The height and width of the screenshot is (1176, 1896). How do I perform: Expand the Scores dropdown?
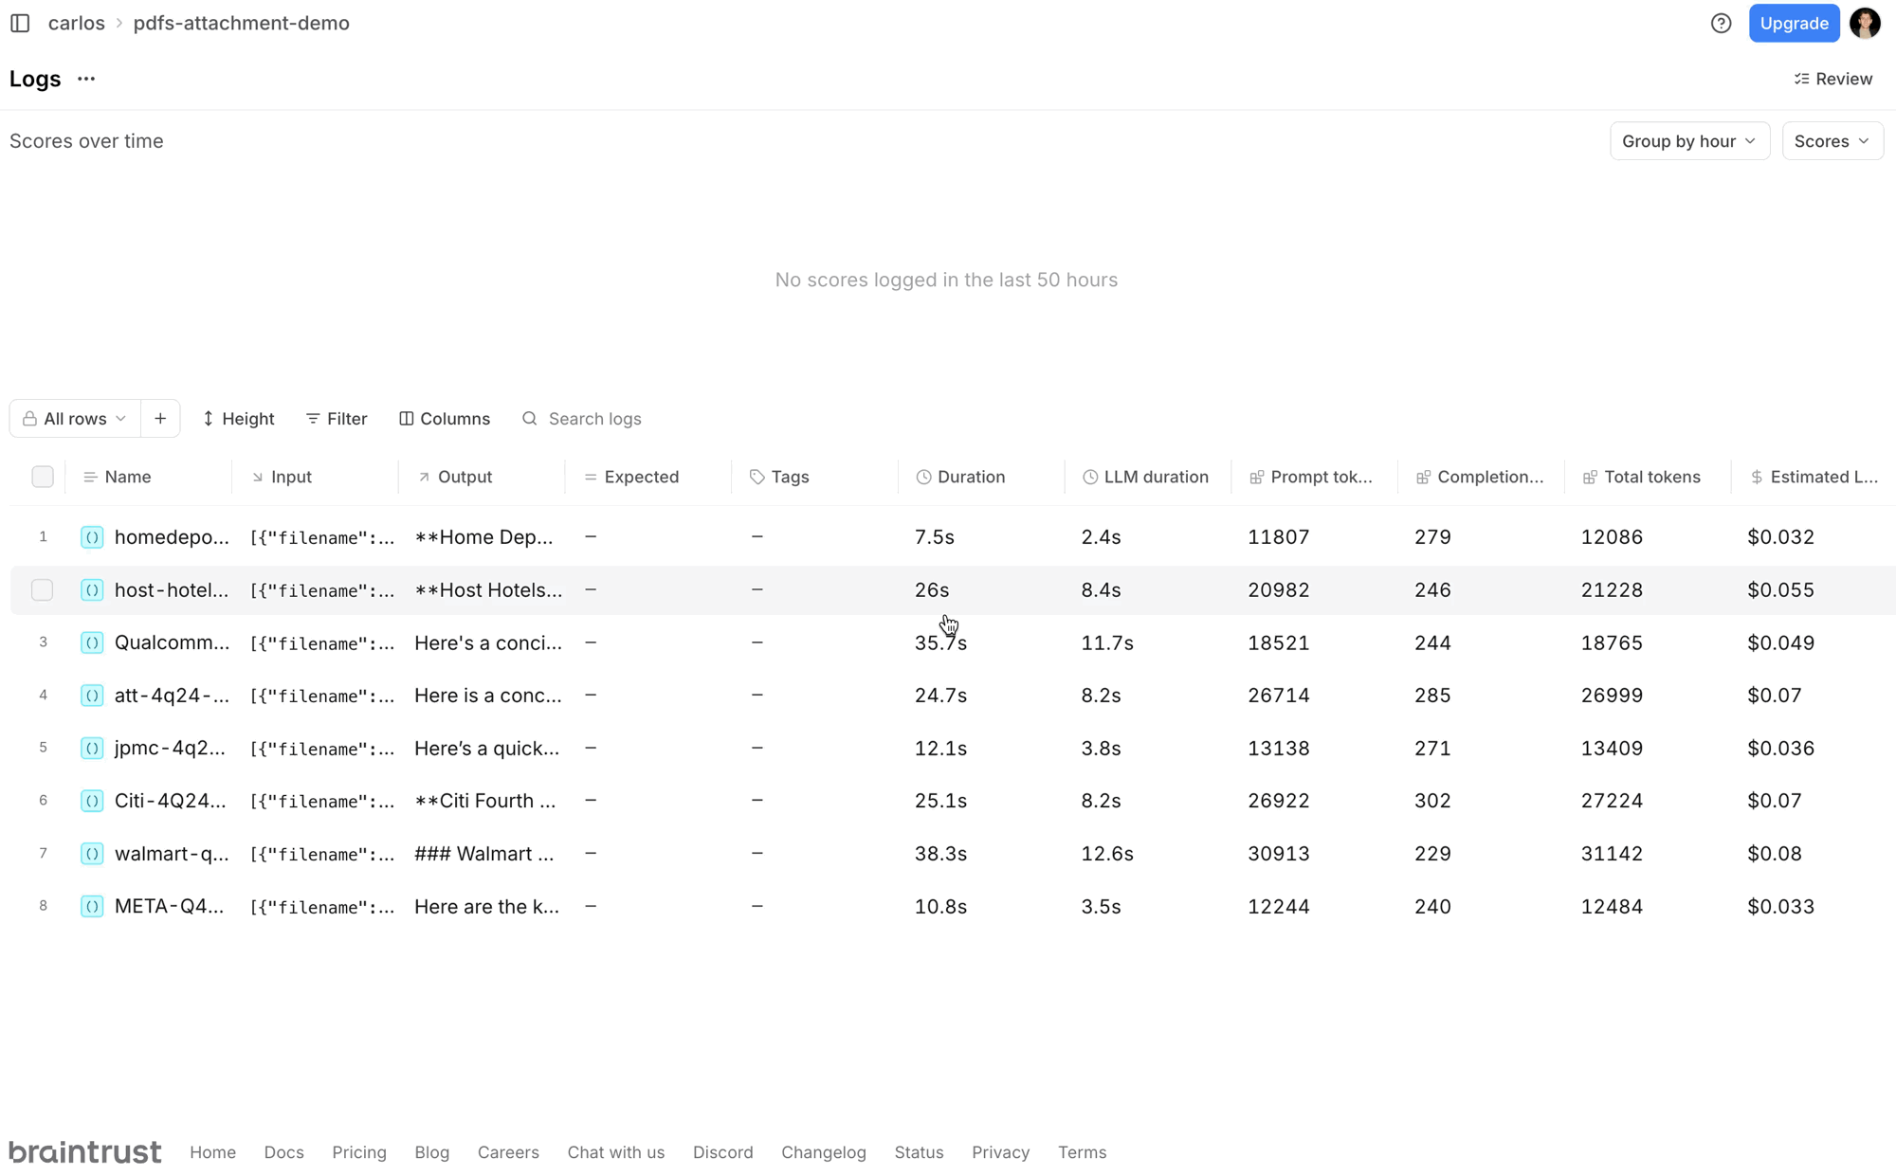click(x=1831, y=140)
